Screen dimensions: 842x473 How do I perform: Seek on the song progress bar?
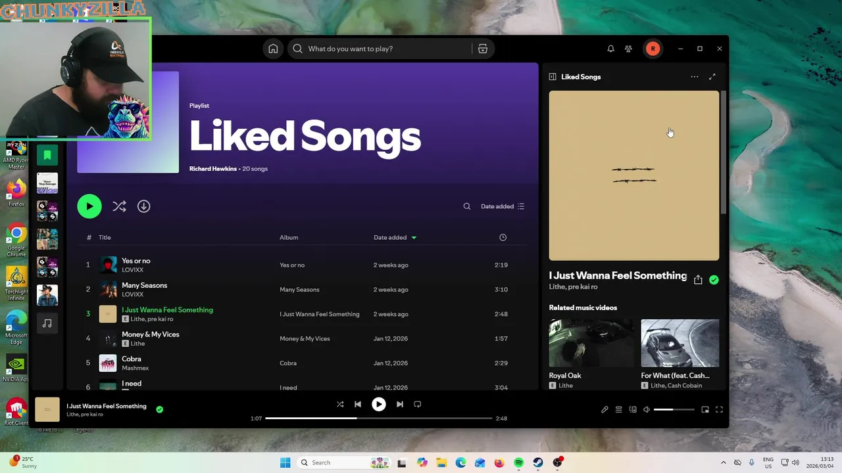pyautogui.click(x=378, y=418)
